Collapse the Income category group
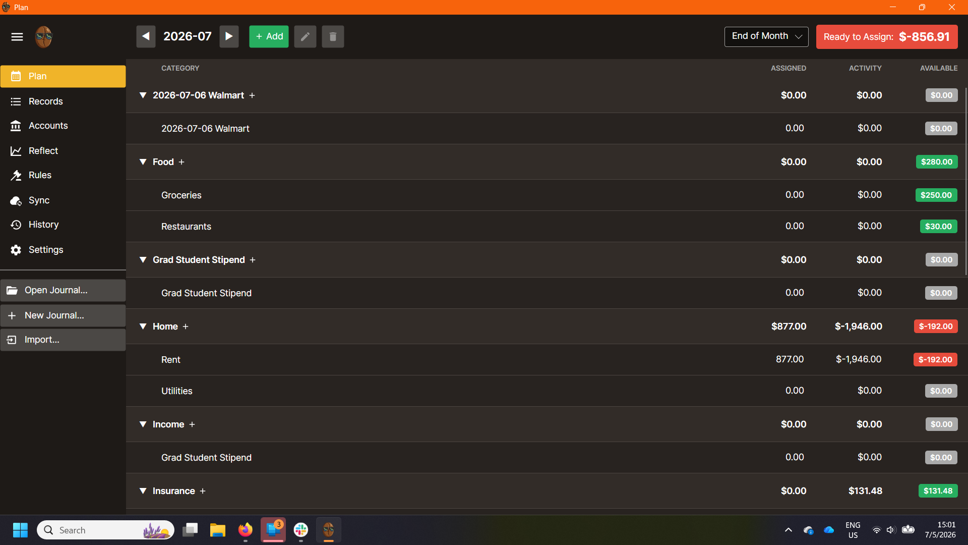This screenshot has height=545, width=968. click(143, 424)
